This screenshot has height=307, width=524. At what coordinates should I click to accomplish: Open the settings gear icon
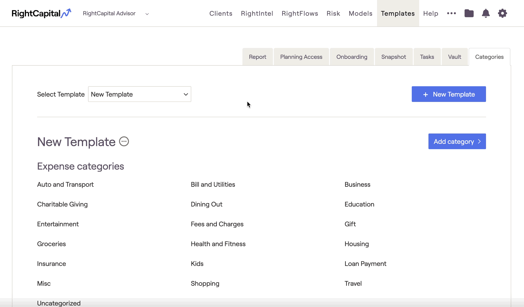pyautogui.click(x=502, y=13)
